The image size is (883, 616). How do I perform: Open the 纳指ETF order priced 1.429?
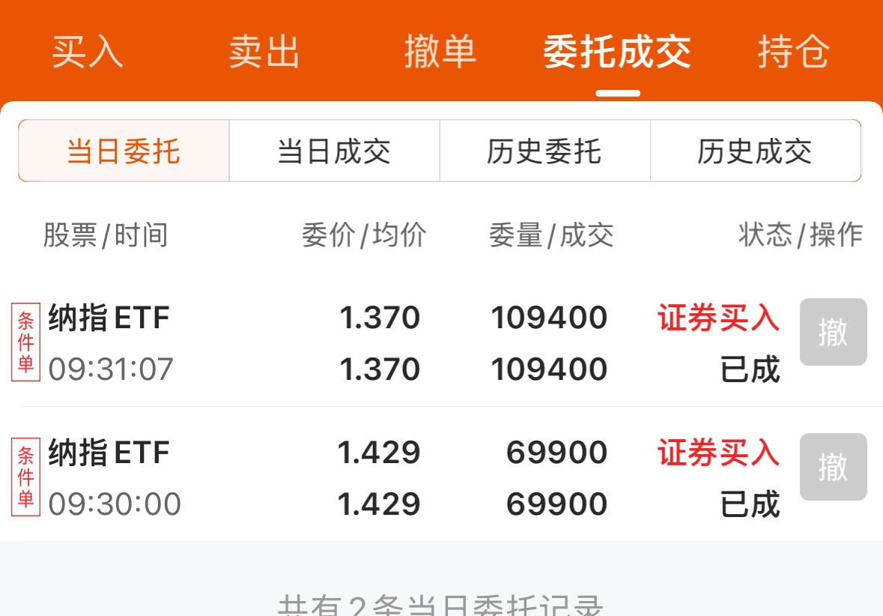coord(109,453)
